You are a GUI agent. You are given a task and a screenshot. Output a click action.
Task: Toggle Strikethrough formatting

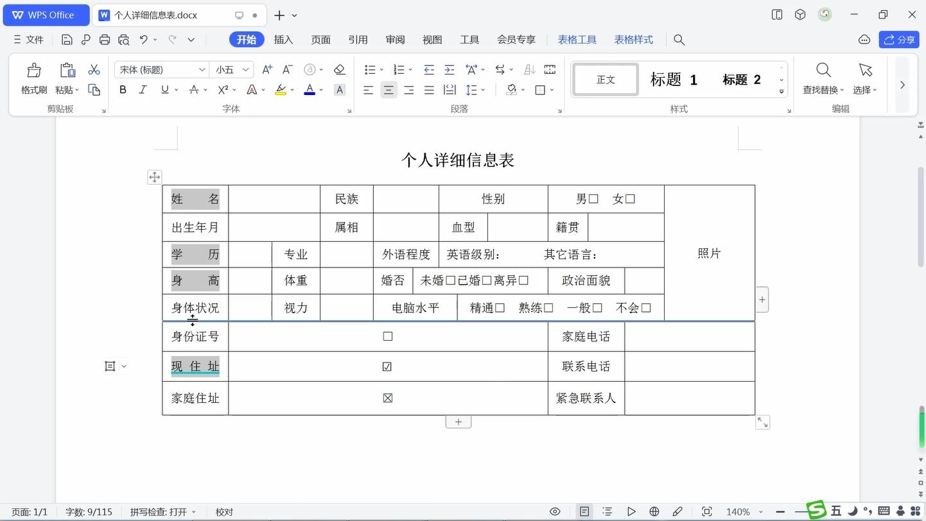[x=193, y=90]
